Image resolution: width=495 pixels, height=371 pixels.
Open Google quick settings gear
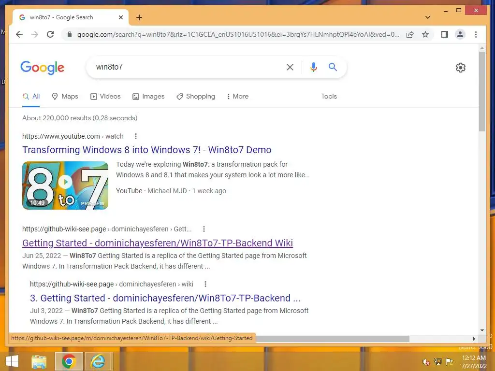pyautogui.click(x=461, y=68)
